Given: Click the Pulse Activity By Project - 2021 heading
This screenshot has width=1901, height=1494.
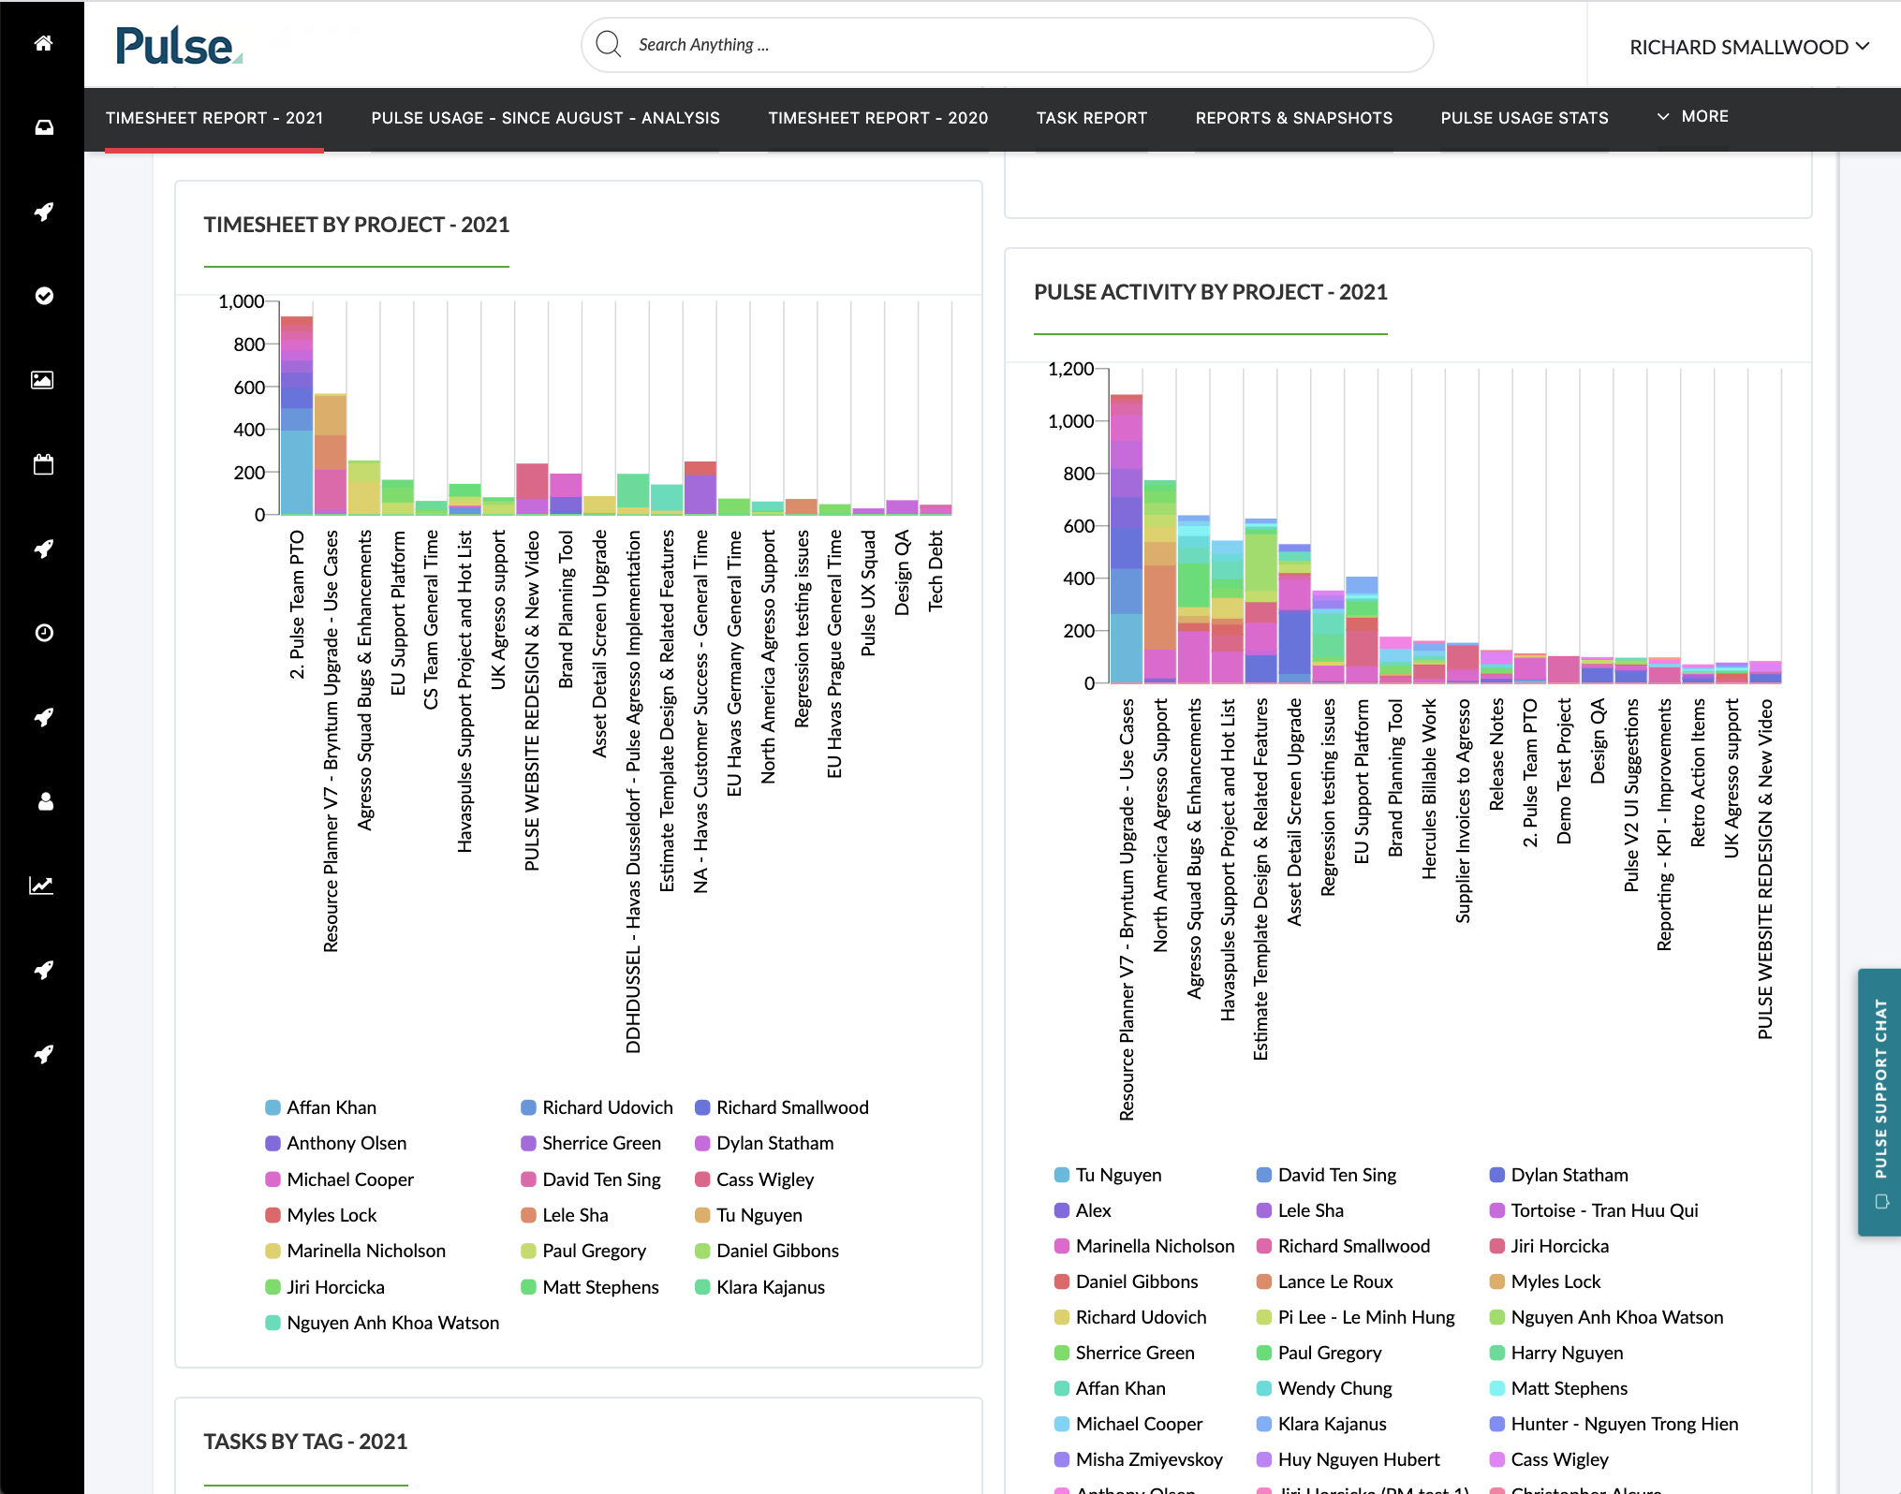Looking at the screenshot, I should tap(1211, 292).
